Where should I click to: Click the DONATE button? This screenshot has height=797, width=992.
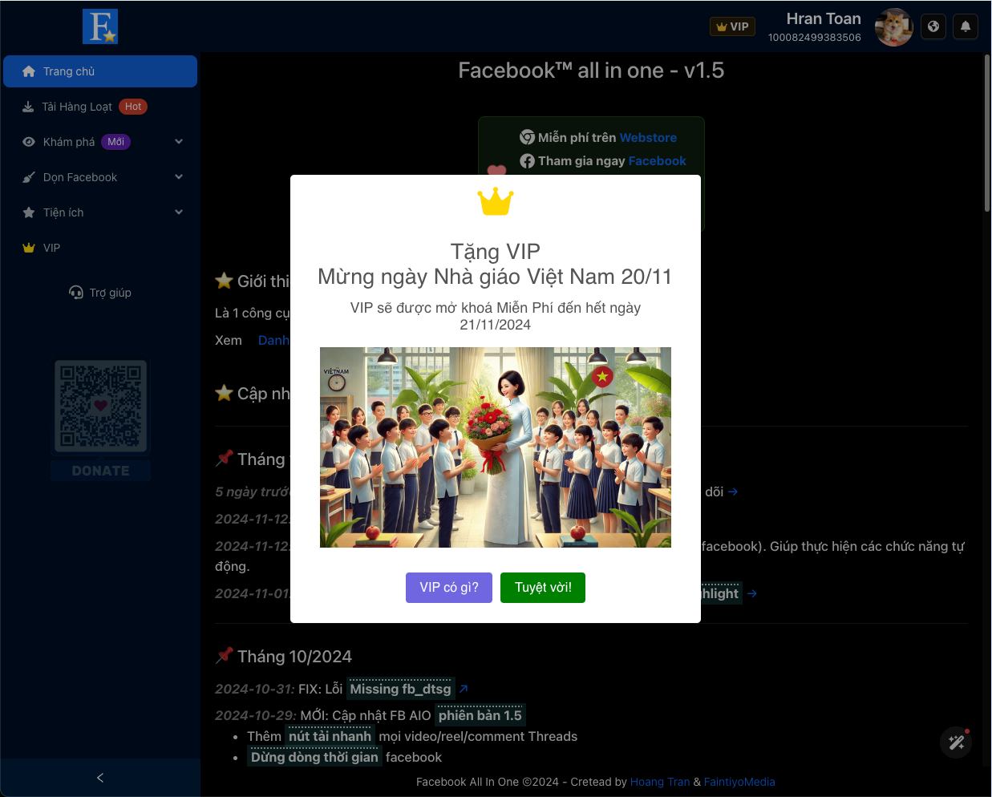(x=100, y=471)
